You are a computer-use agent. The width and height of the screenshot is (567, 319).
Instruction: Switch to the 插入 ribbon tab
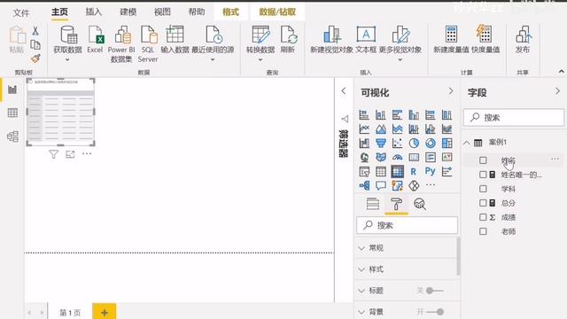(93, 12)
